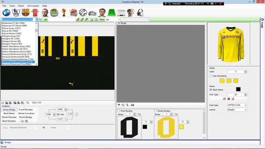Select the Name Curvature position button
This screenshot has height=149, width=265.
(x=26, y=113)
